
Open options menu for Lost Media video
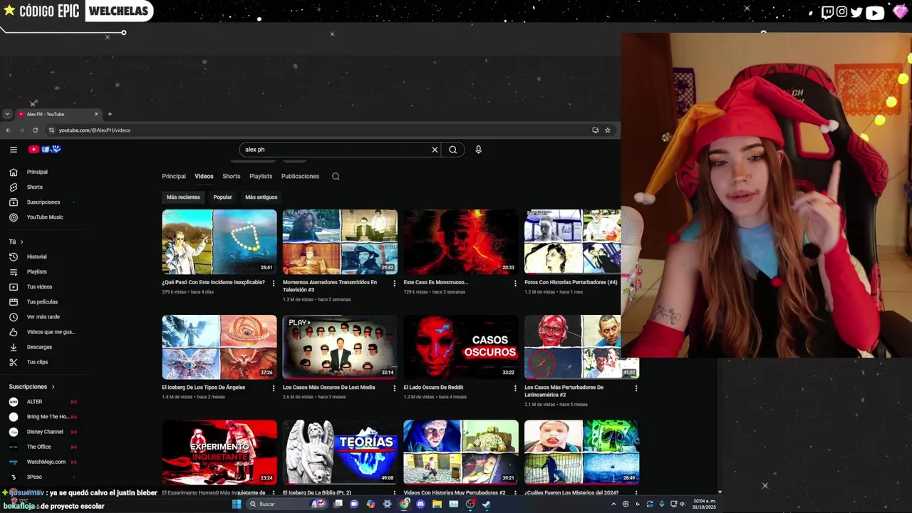[394, 388]
